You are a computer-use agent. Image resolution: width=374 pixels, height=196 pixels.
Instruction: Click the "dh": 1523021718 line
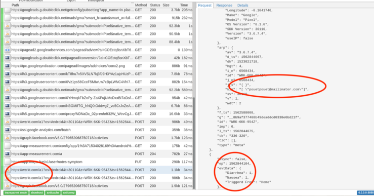click(x=242, y=62)
